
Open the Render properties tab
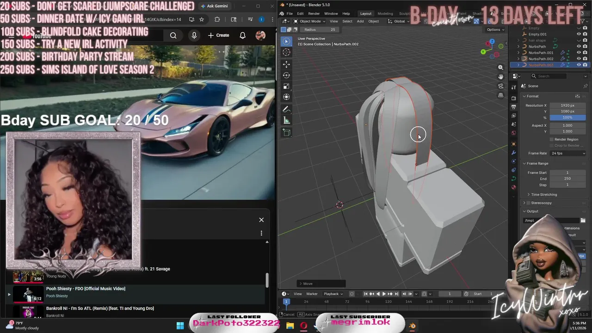[513, 98]
